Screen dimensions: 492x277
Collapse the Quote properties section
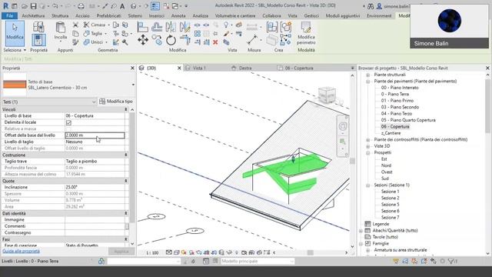(x=126, y=181)
